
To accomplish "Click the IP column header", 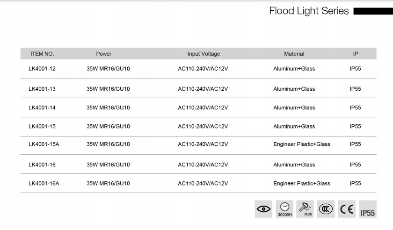I will click(356, 54).
